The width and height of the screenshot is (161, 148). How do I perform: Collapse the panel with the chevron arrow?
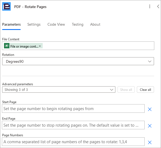(158, 6)
